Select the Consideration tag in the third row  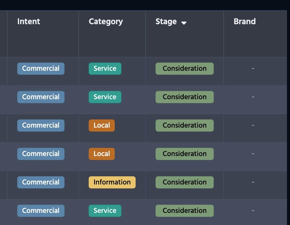(184, 126)
